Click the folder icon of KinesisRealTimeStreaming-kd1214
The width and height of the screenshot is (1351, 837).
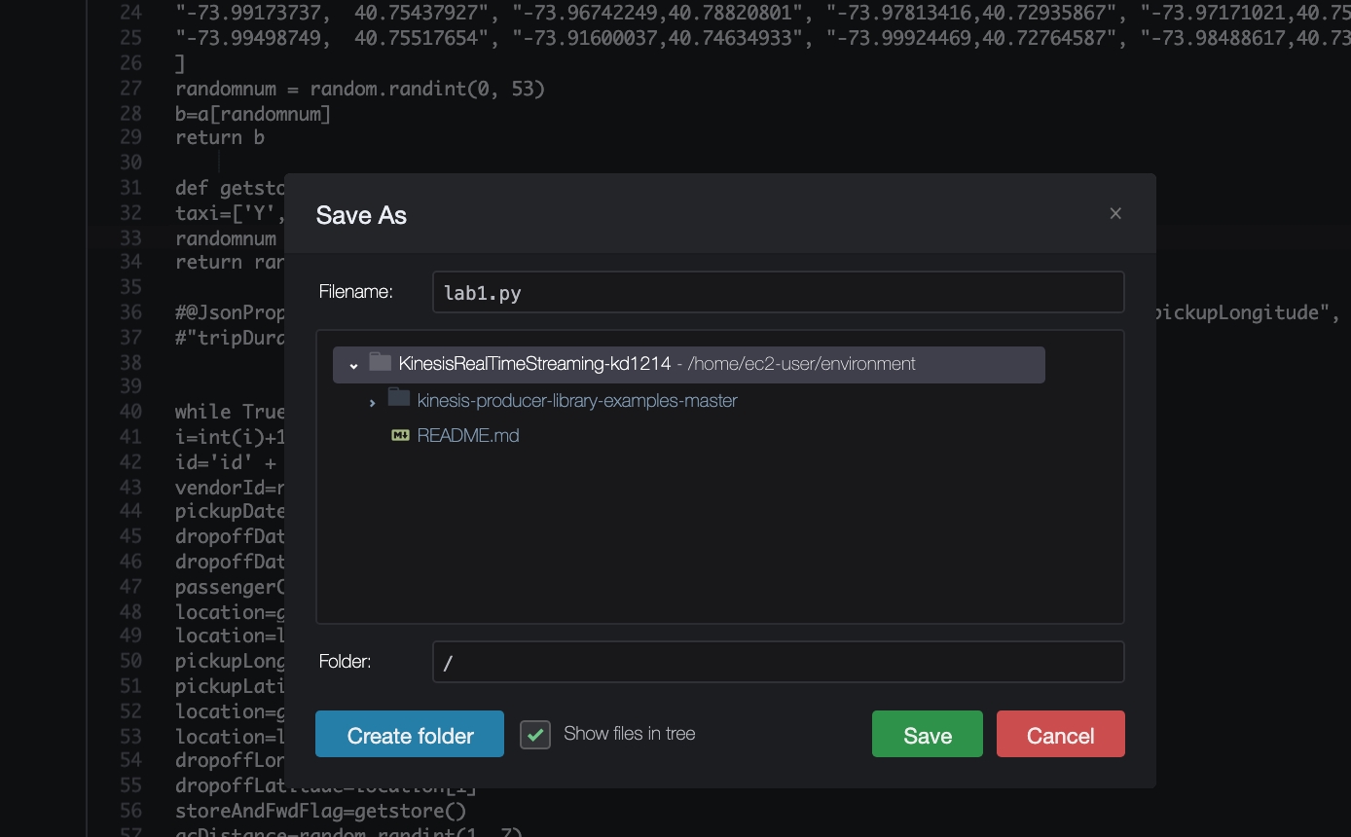[381, 364]
